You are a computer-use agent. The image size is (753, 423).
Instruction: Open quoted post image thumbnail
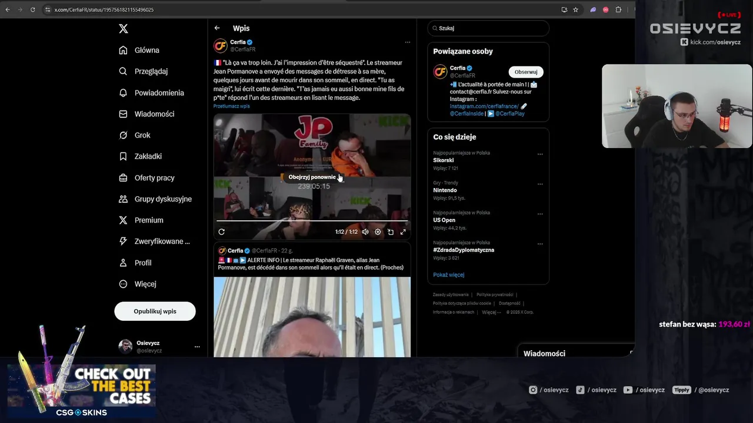click(x=312, y=317)
